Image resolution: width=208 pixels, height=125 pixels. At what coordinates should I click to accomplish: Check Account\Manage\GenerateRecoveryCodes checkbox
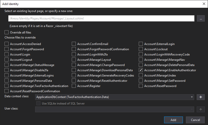coord(74,75)
